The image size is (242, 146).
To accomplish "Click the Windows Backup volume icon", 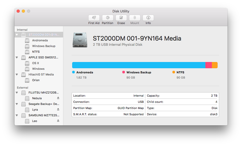I will [x=27, y=46].
